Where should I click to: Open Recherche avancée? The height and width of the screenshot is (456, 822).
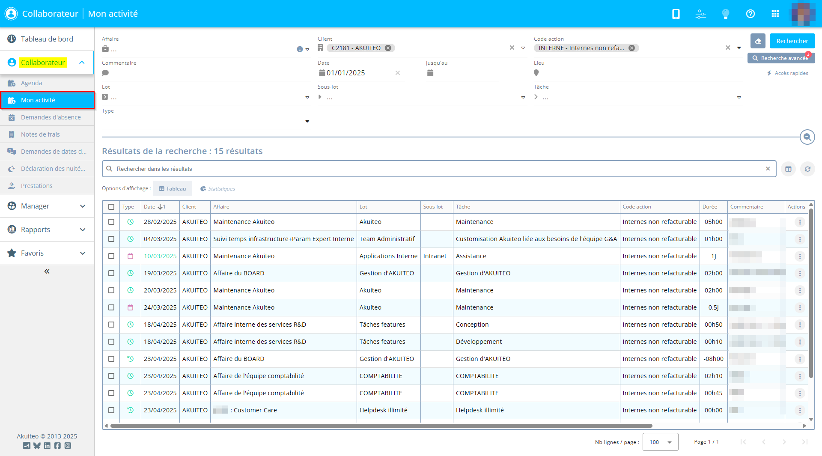point(781,58)
